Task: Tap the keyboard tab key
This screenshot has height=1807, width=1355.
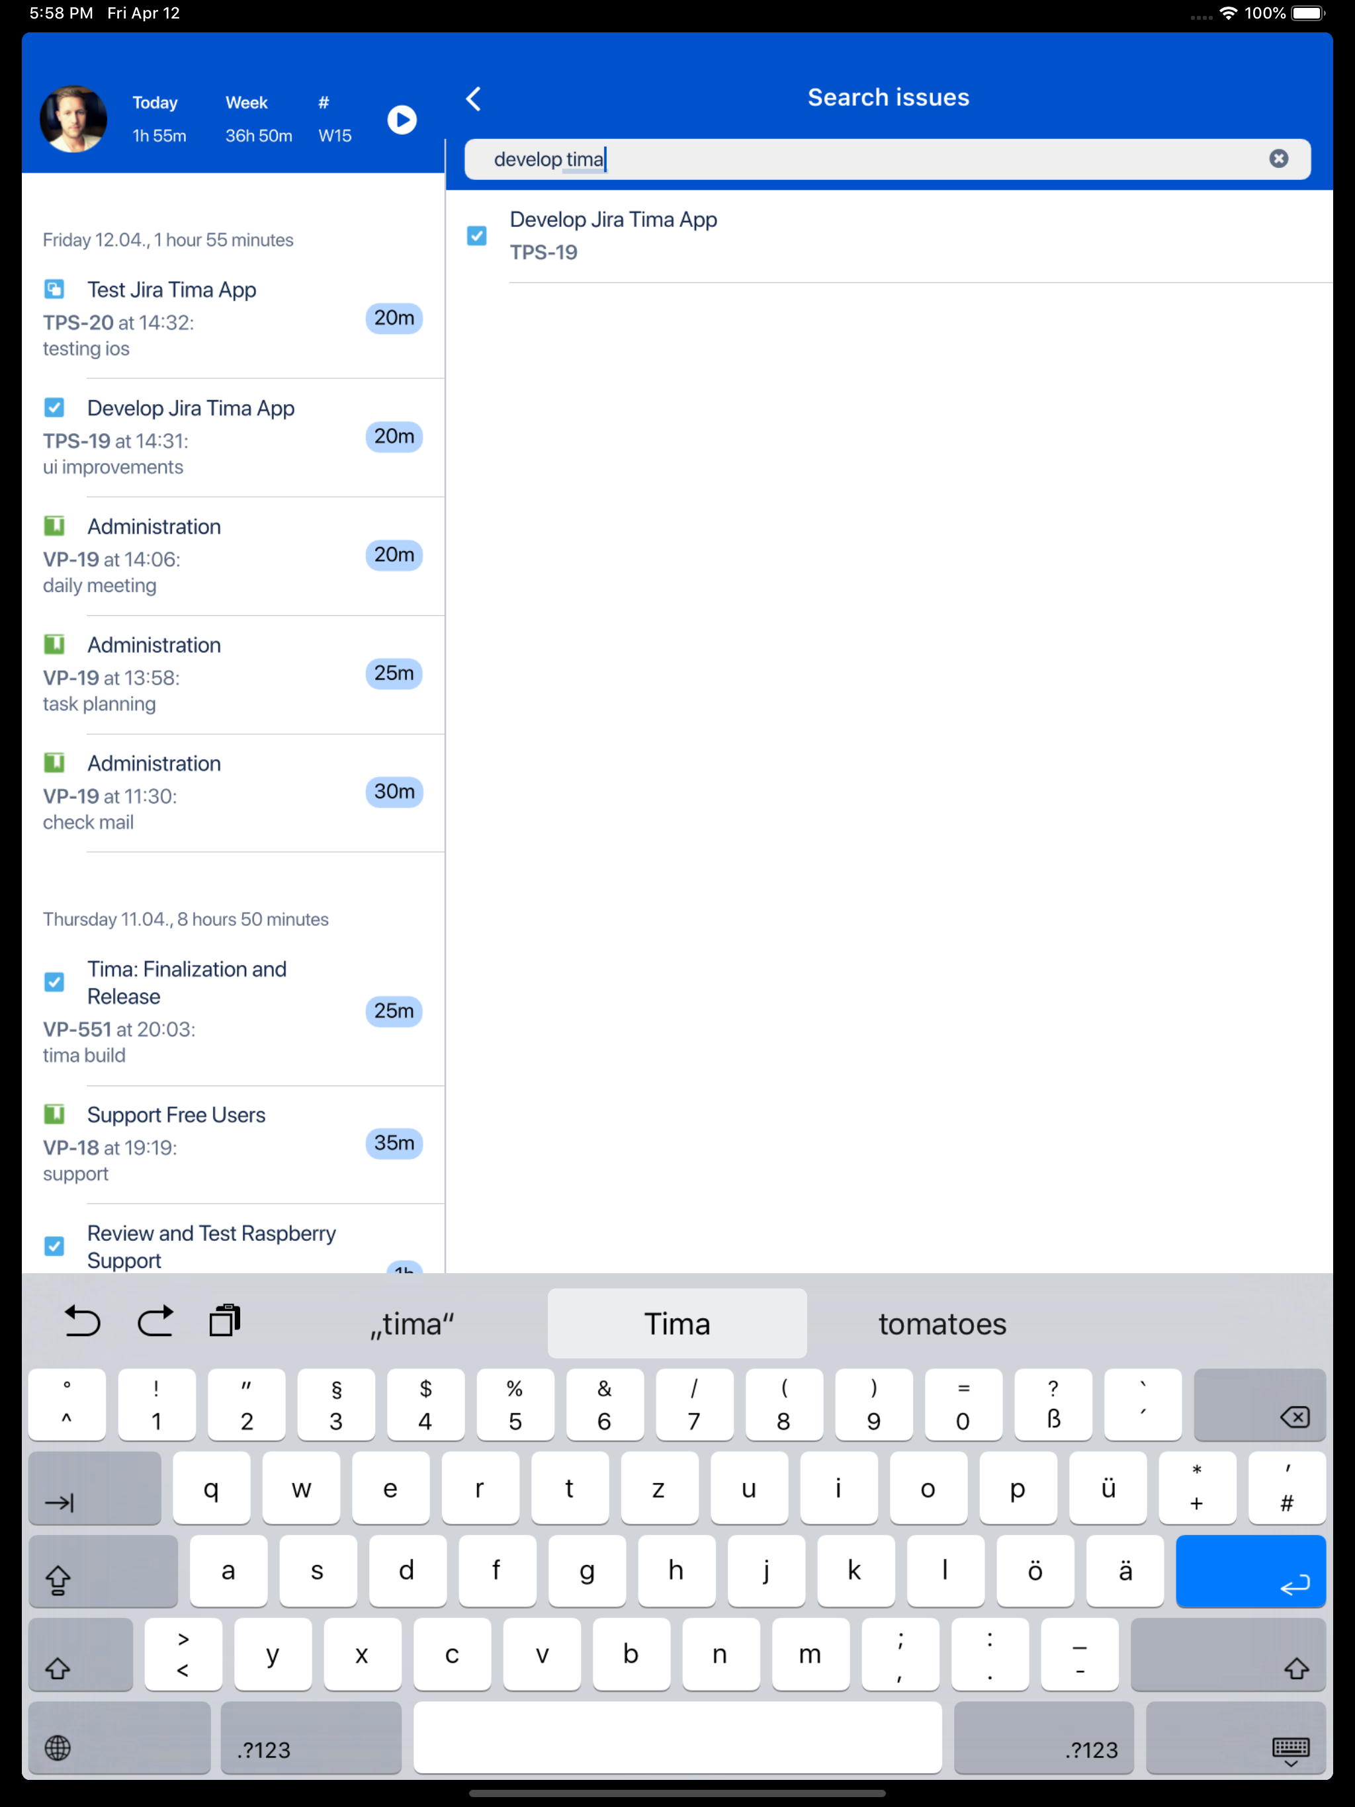Action: [x=95, y=1488]
